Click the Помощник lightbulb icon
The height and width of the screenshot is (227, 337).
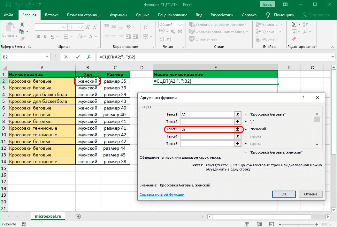268,15
